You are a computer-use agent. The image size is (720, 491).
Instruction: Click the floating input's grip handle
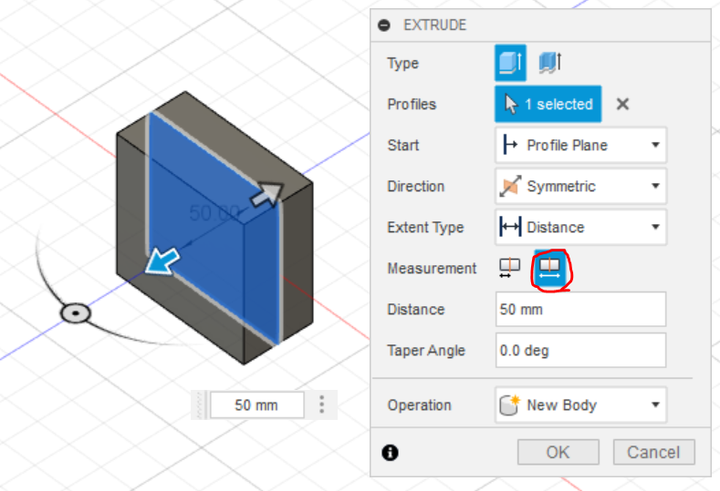[199, 404]
